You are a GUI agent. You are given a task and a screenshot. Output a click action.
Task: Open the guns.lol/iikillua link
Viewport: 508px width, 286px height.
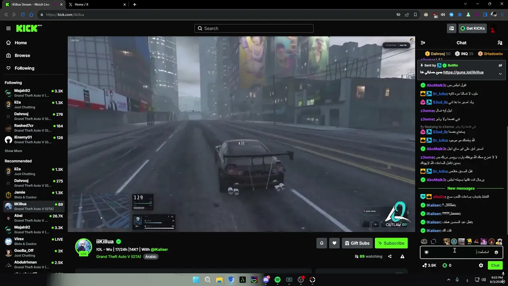tap(463, 73)
